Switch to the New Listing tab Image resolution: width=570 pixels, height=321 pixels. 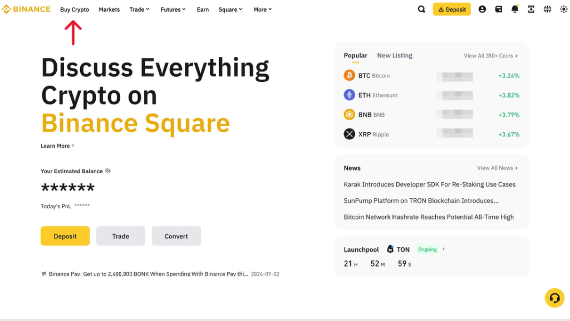[395, 55]
